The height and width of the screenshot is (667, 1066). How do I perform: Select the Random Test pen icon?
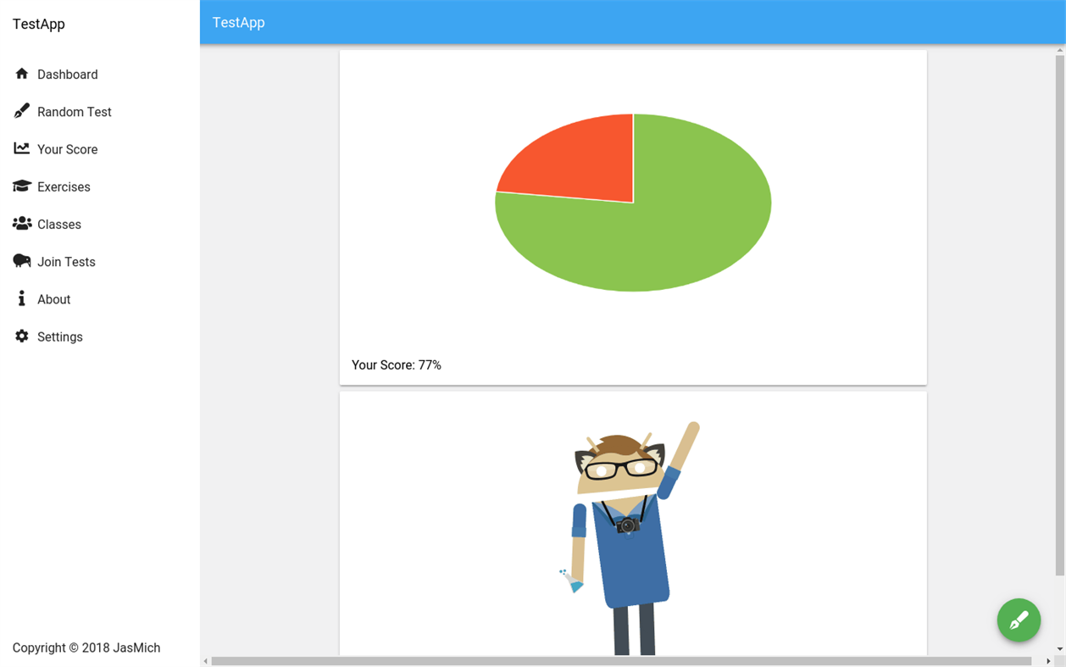coord(21,111)
